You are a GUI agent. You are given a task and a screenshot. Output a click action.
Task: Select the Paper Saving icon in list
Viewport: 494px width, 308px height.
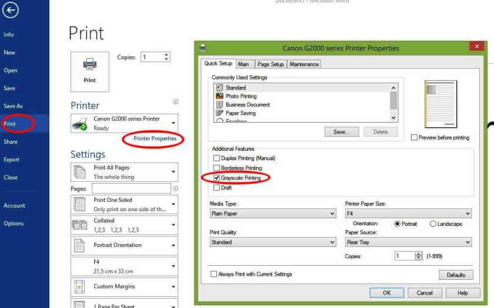click(x=219, y=113)
